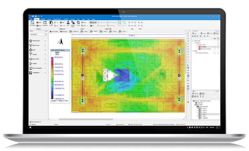The height and width of the screenshot is (151, 249).
Task: Open the File menu
Action: point(31,19)
